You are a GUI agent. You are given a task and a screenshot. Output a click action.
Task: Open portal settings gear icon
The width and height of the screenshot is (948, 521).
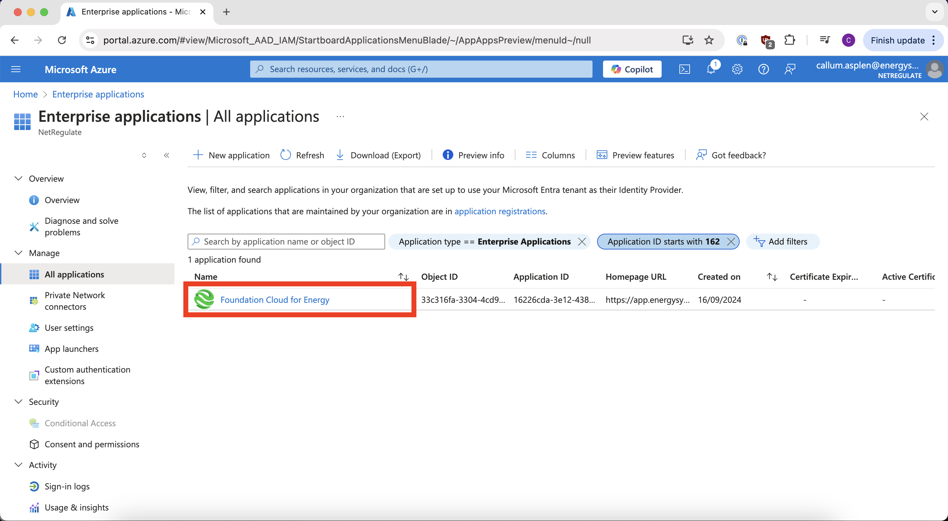(737, 69)
